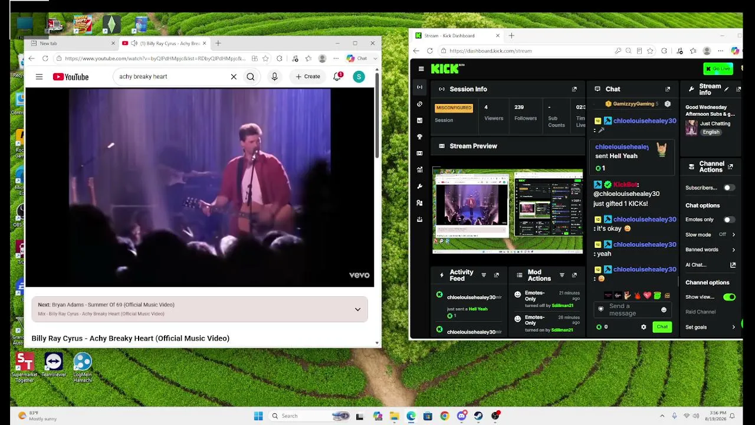Open the analytics chart icon in Kick sidebar
This screenshot has height=425, width=755.
pyautogui.click(x=419, y=170)
